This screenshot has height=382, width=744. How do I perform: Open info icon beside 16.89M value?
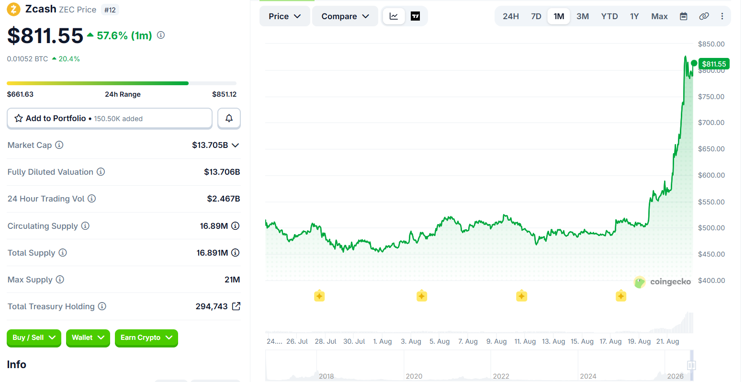coord(236,225)
